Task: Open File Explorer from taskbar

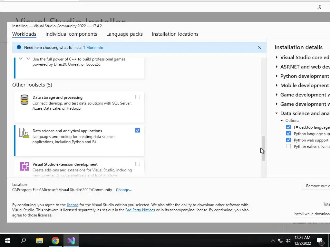Action: tap(39, 241)
